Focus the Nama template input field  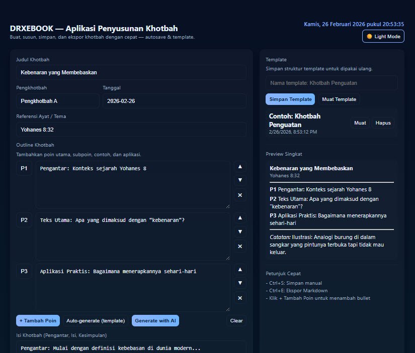coord(331,83)
